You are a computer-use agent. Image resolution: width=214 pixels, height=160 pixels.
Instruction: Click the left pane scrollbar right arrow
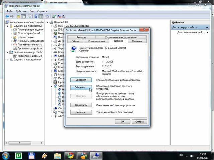pos(42,143)
